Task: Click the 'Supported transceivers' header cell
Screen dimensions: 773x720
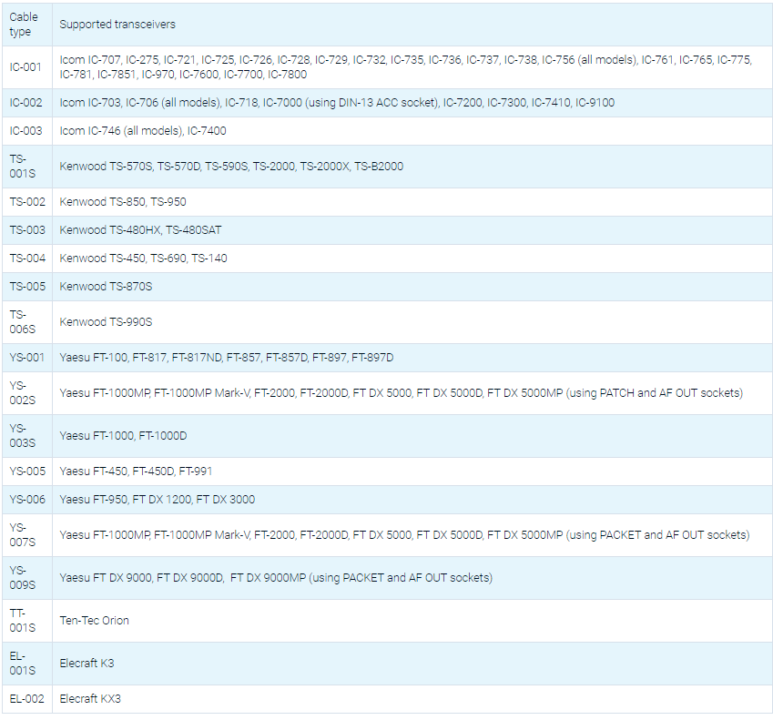Action: (412, 25)
